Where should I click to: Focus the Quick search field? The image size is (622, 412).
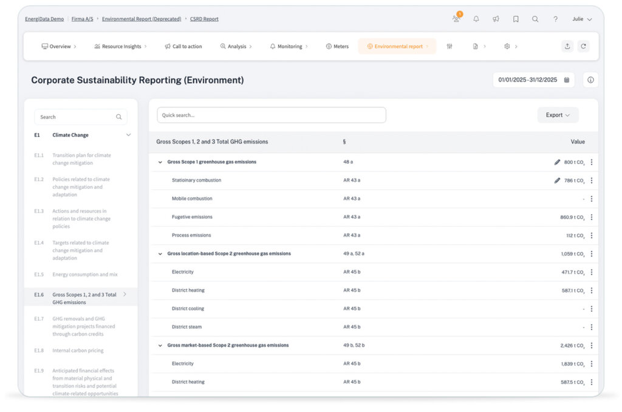click(272, 115)
